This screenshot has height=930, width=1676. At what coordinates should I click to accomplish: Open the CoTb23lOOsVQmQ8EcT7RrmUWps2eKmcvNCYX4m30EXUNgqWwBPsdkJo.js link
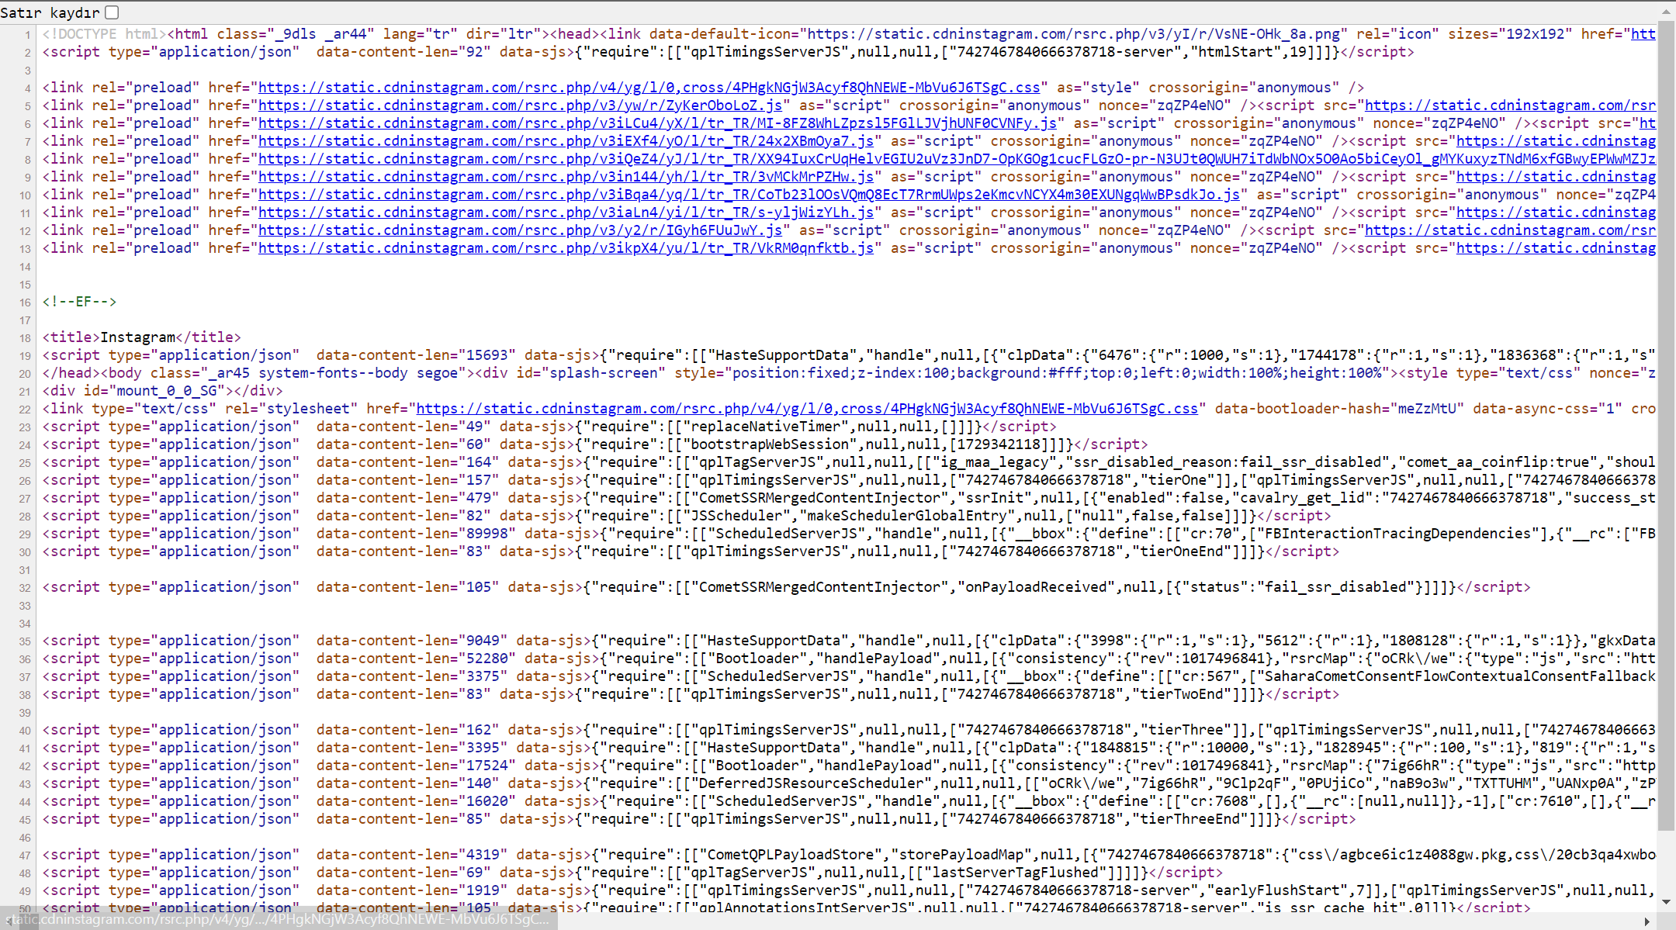(749, 195)
